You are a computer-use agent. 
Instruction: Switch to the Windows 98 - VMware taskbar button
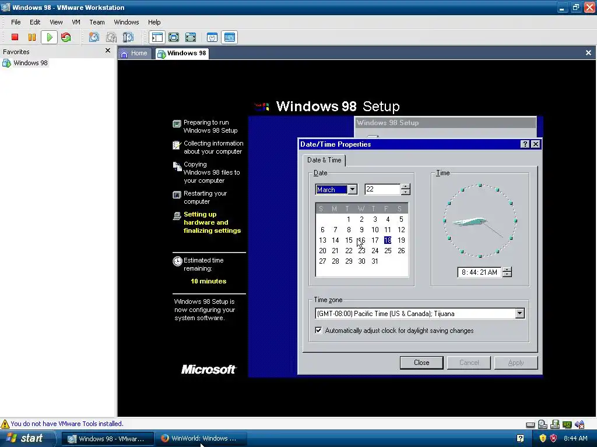click(x=107, y=439)
